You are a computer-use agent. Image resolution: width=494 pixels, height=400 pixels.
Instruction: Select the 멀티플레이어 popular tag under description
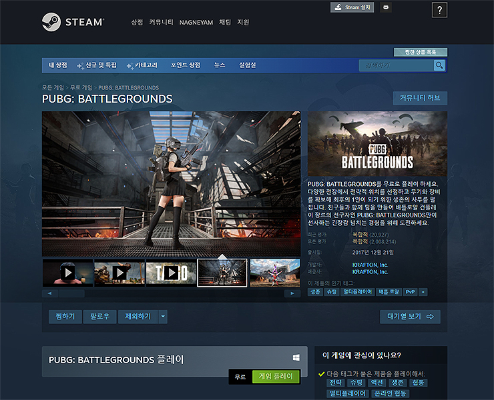click(357, 292)
